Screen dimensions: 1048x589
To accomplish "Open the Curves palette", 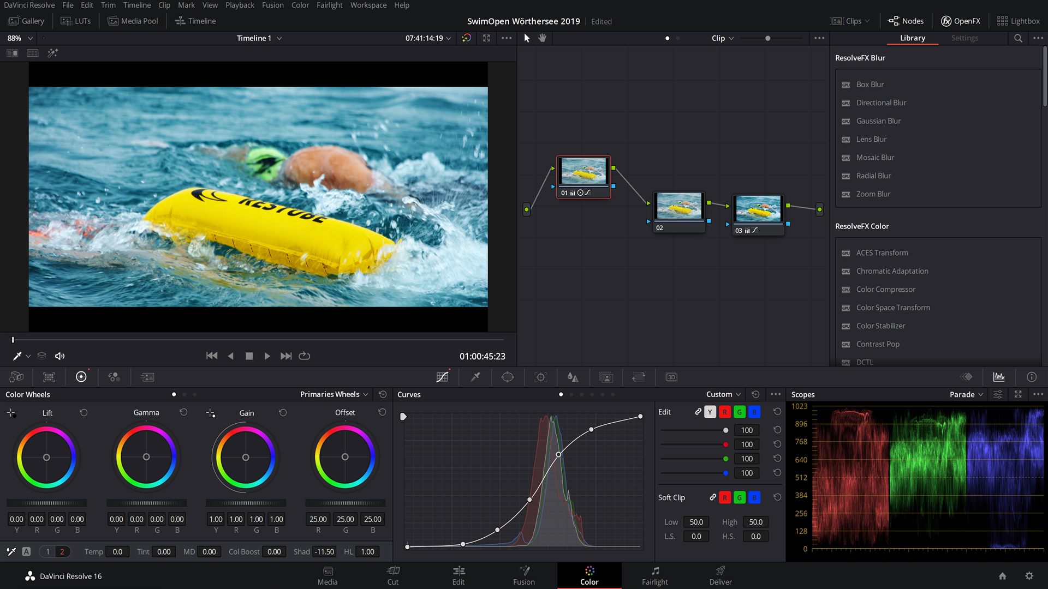I will [442, 377].
